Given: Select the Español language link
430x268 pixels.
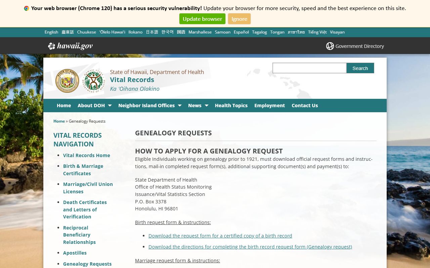Looking at the screenshot, I should click(241, 32).
